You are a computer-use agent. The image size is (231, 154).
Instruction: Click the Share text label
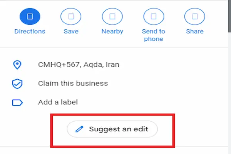click(195, 32)
